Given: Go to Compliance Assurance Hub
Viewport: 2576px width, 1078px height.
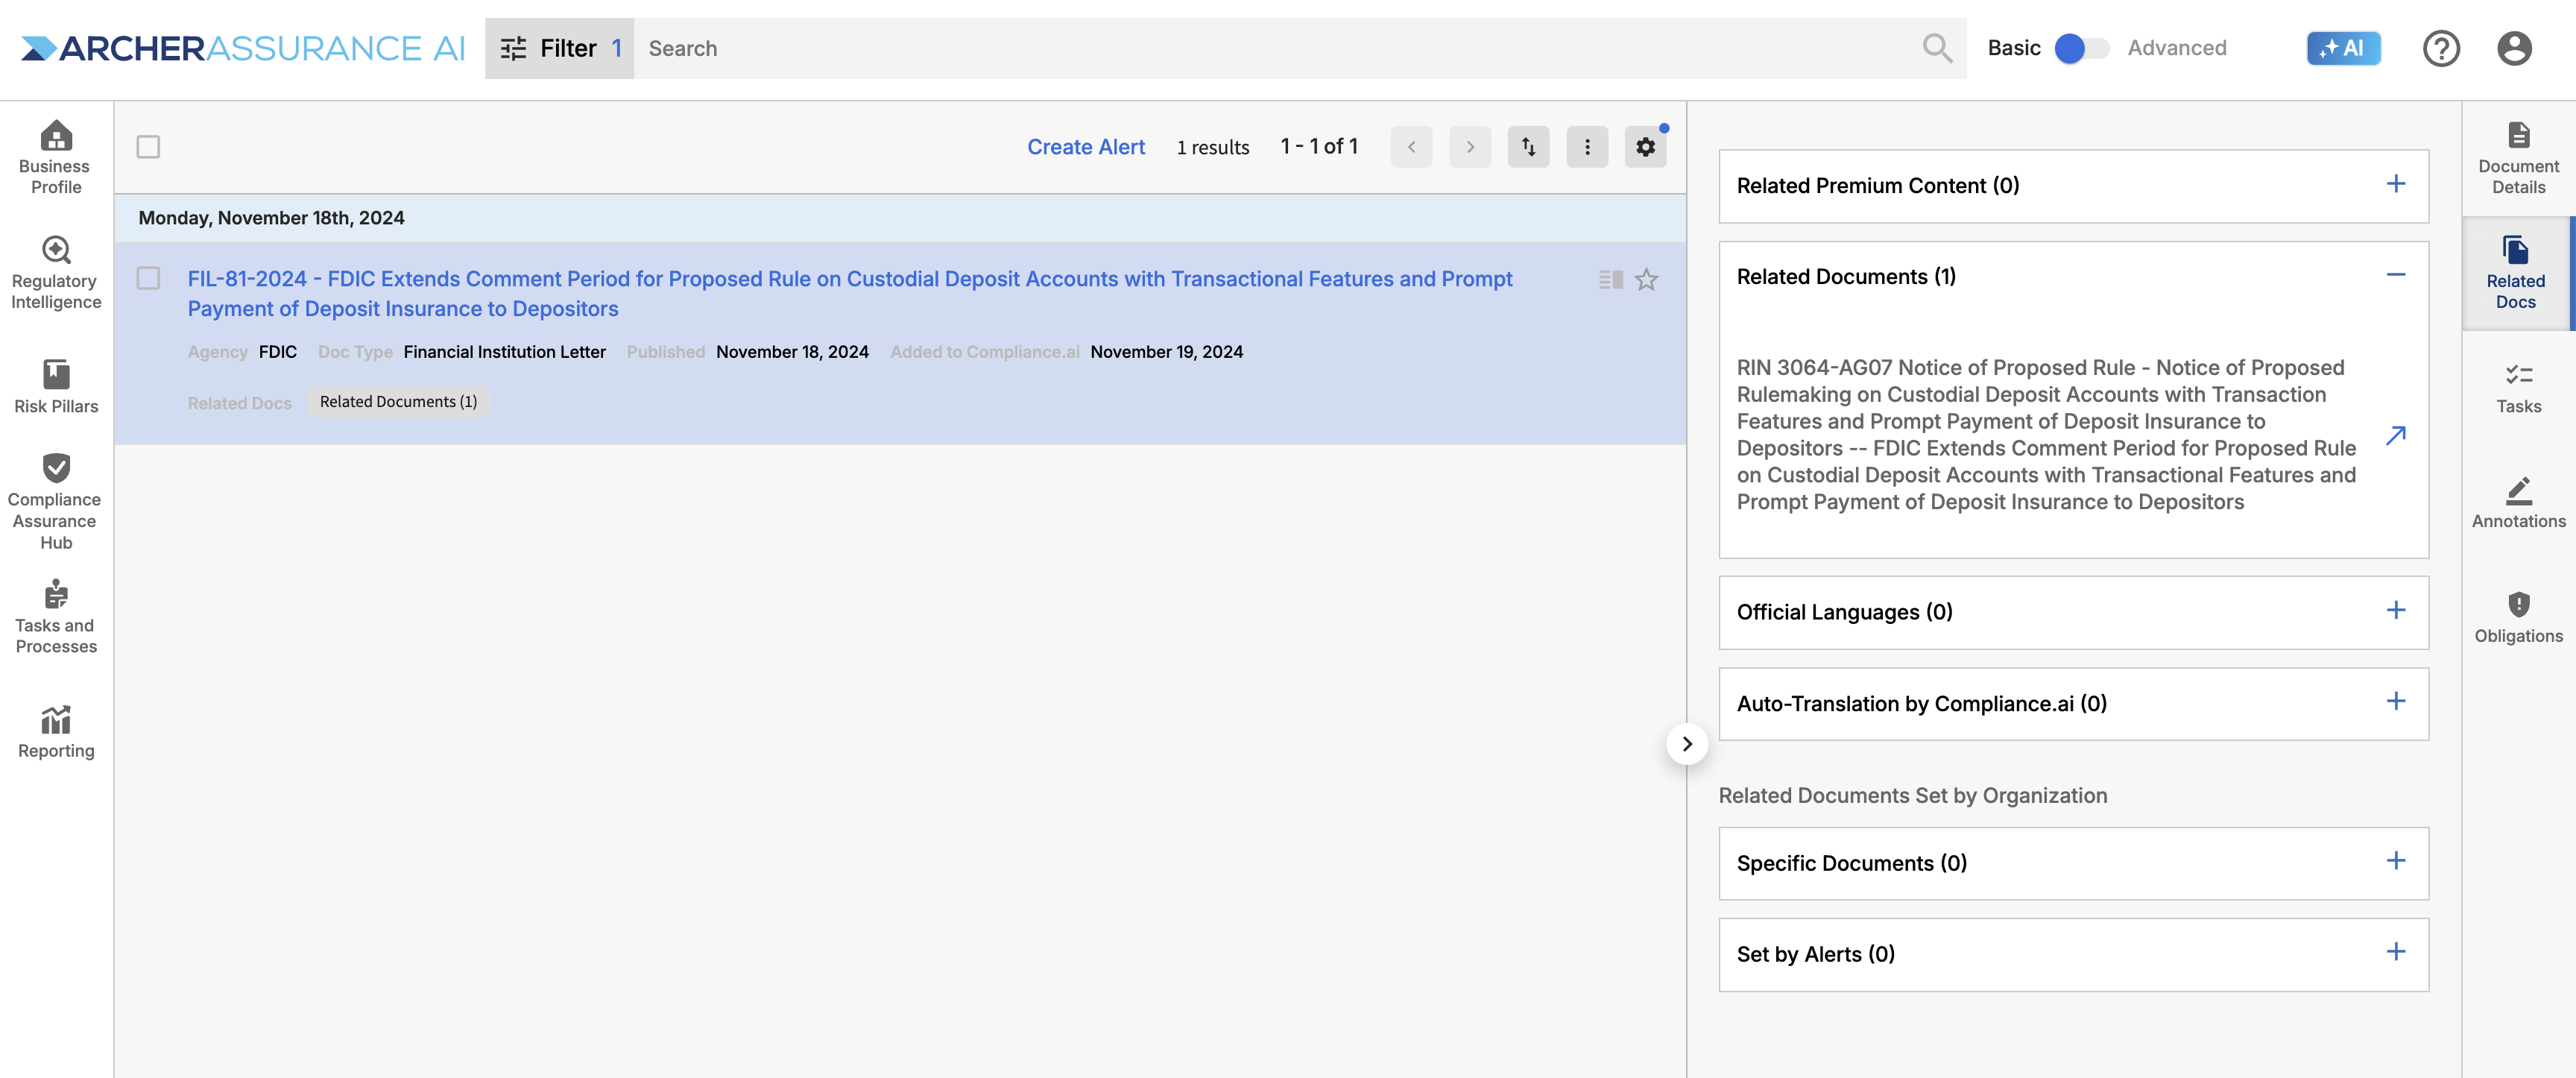Looking at the screenshot, I should [56, 501].
